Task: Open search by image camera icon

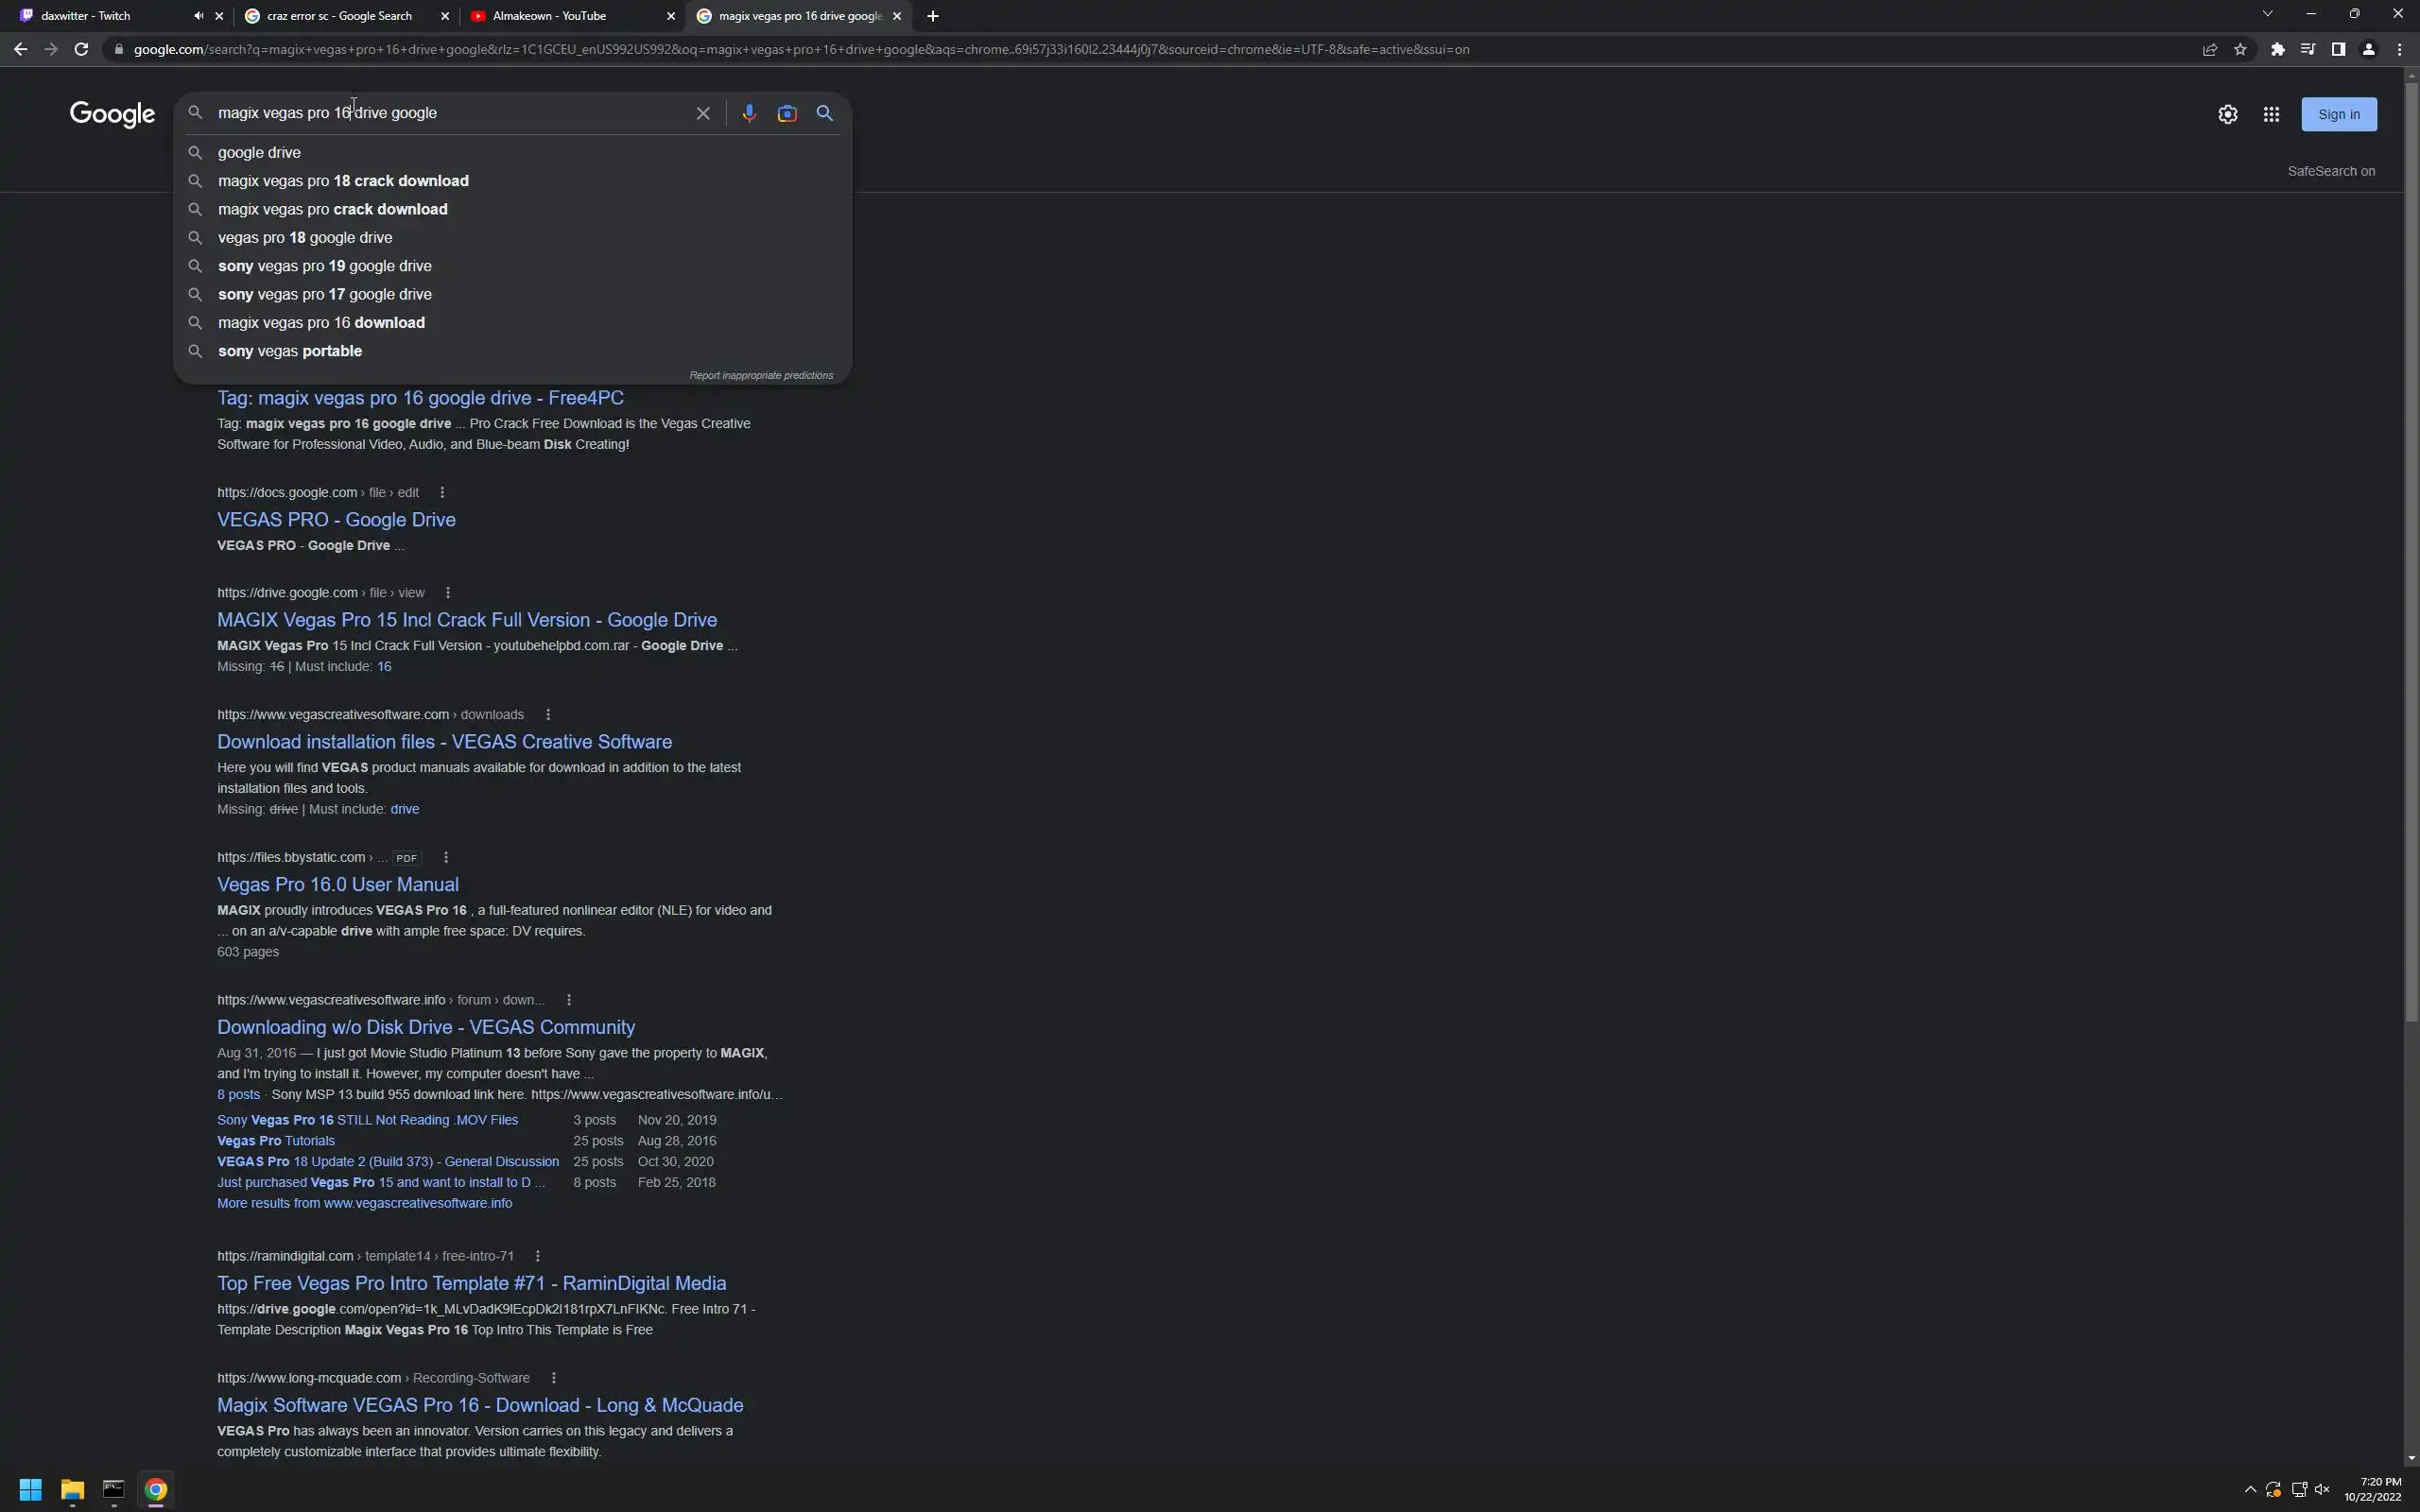Action: [x=787, y=113]
